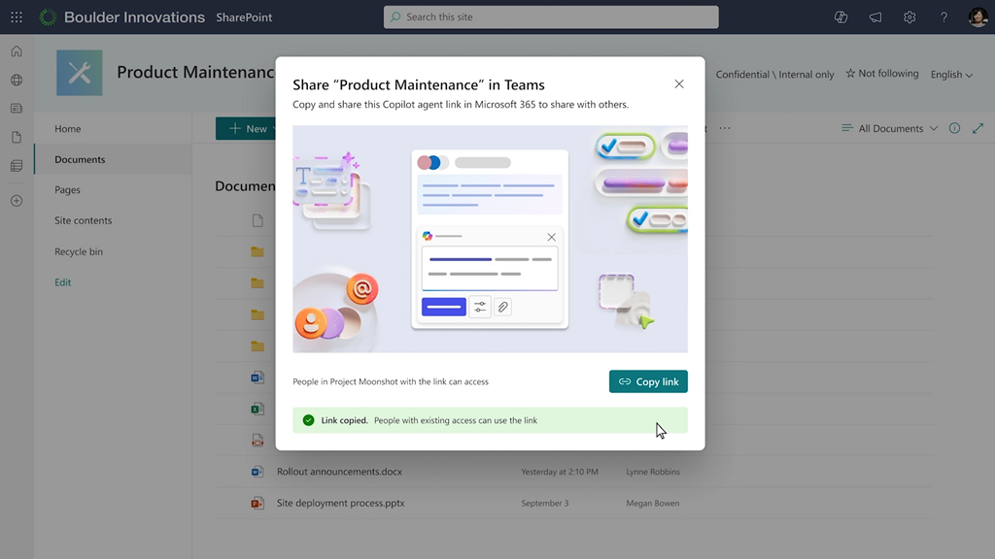Screen dimensions: 995x559
Task: Click the Edit navigation link
Action: (x=62, y=282)
